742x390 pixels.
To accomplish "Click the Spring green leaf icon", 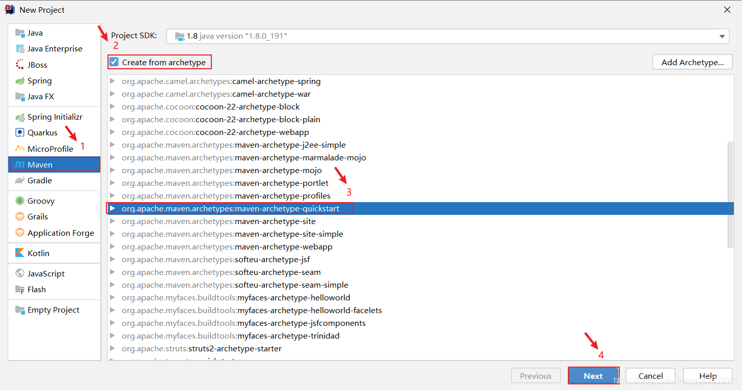I will coord(20,81).
